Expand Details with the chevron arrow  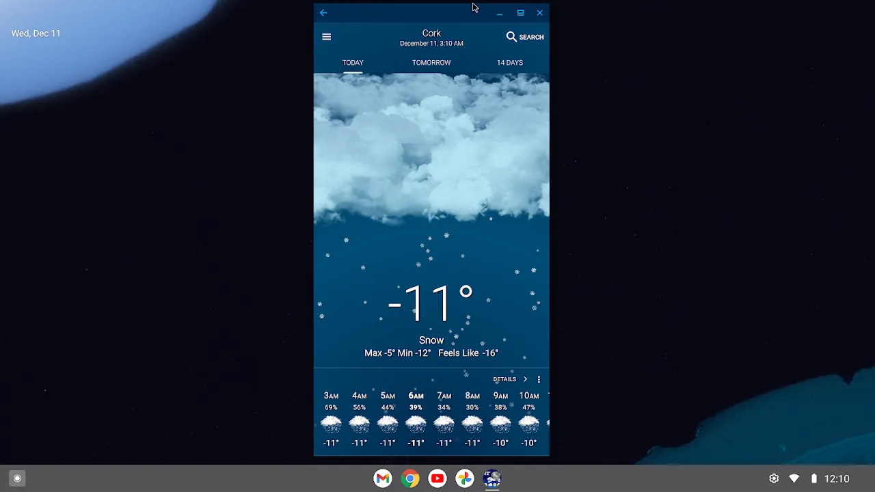click(x=525, y=379)
